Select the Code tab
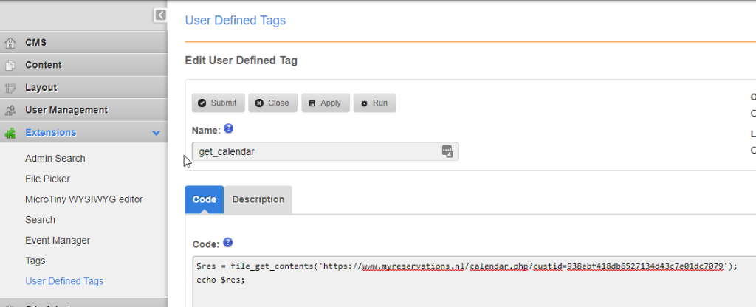Screen dimensions: 756x307 point(205,199)
